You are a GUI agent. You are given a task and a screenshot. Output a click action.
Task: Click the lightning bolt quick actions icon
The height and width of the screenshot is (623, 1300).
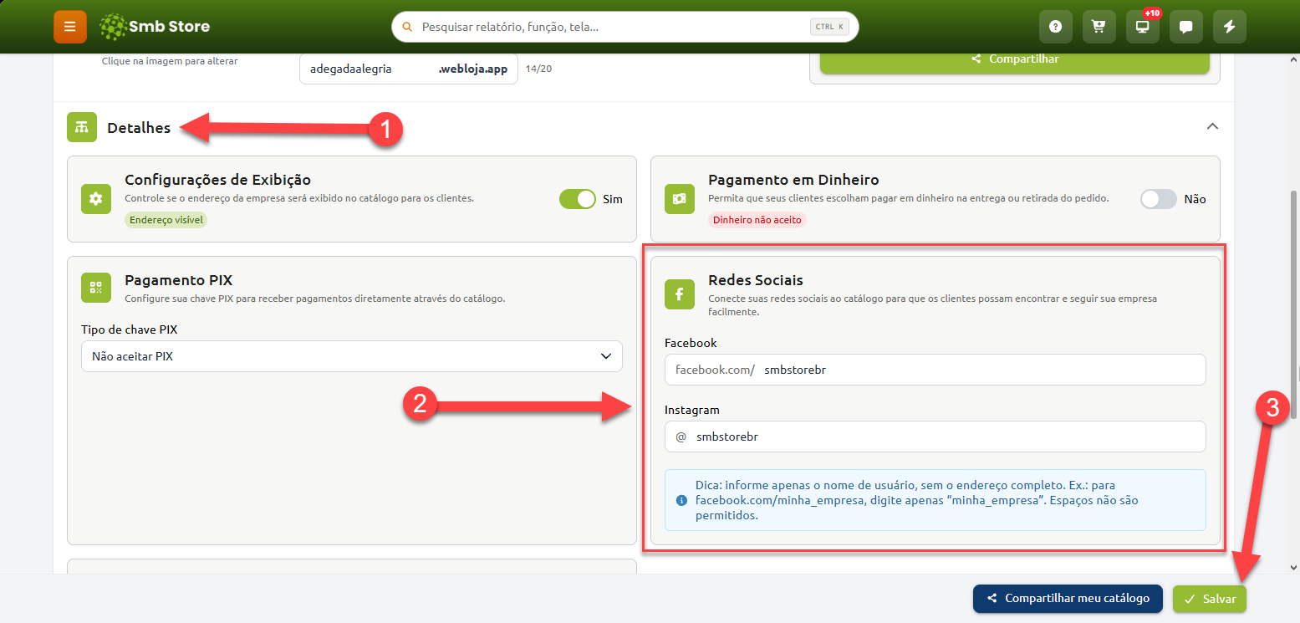click(1230, 27)
